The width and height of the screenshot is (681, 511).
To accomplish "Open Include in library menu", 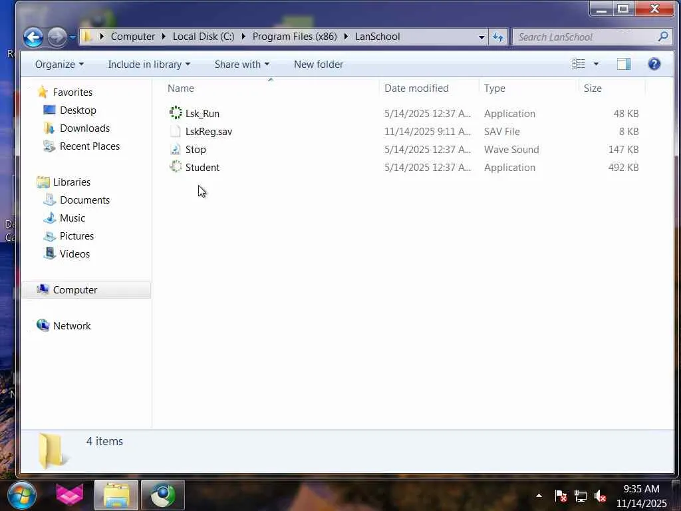I will [x=149, y=65].
